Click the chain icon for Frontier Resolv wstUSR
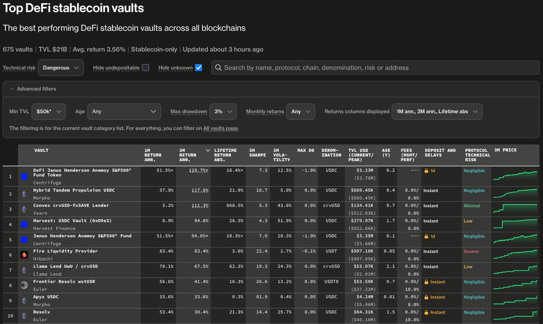Screen dimensions: 543x324 [24, 285]
